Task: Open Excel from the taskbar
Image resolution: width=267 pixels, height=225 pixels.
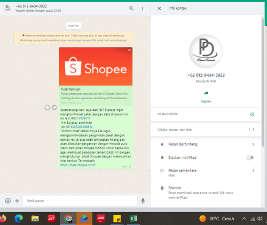Action: tap(133, 219)
